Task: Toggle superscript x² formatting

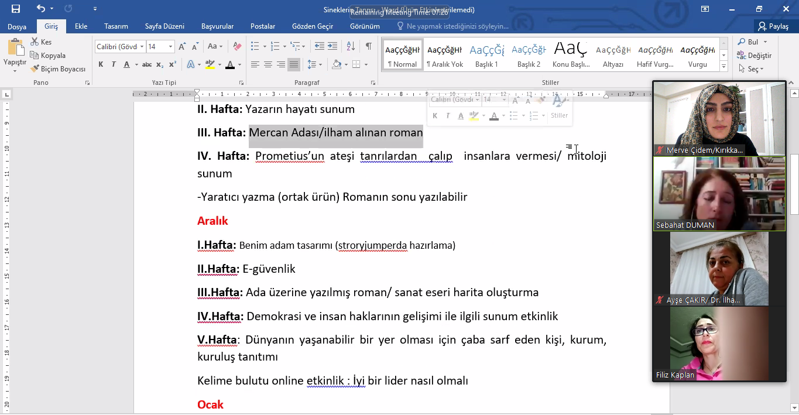Action: point(172,64)
